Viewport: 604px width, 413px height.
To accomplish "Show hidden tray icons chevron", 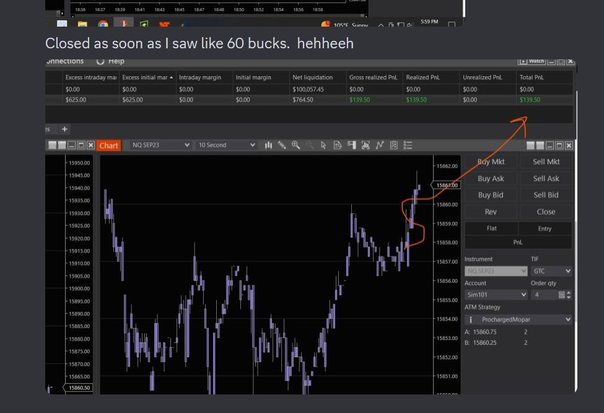I will pos(380,25).
